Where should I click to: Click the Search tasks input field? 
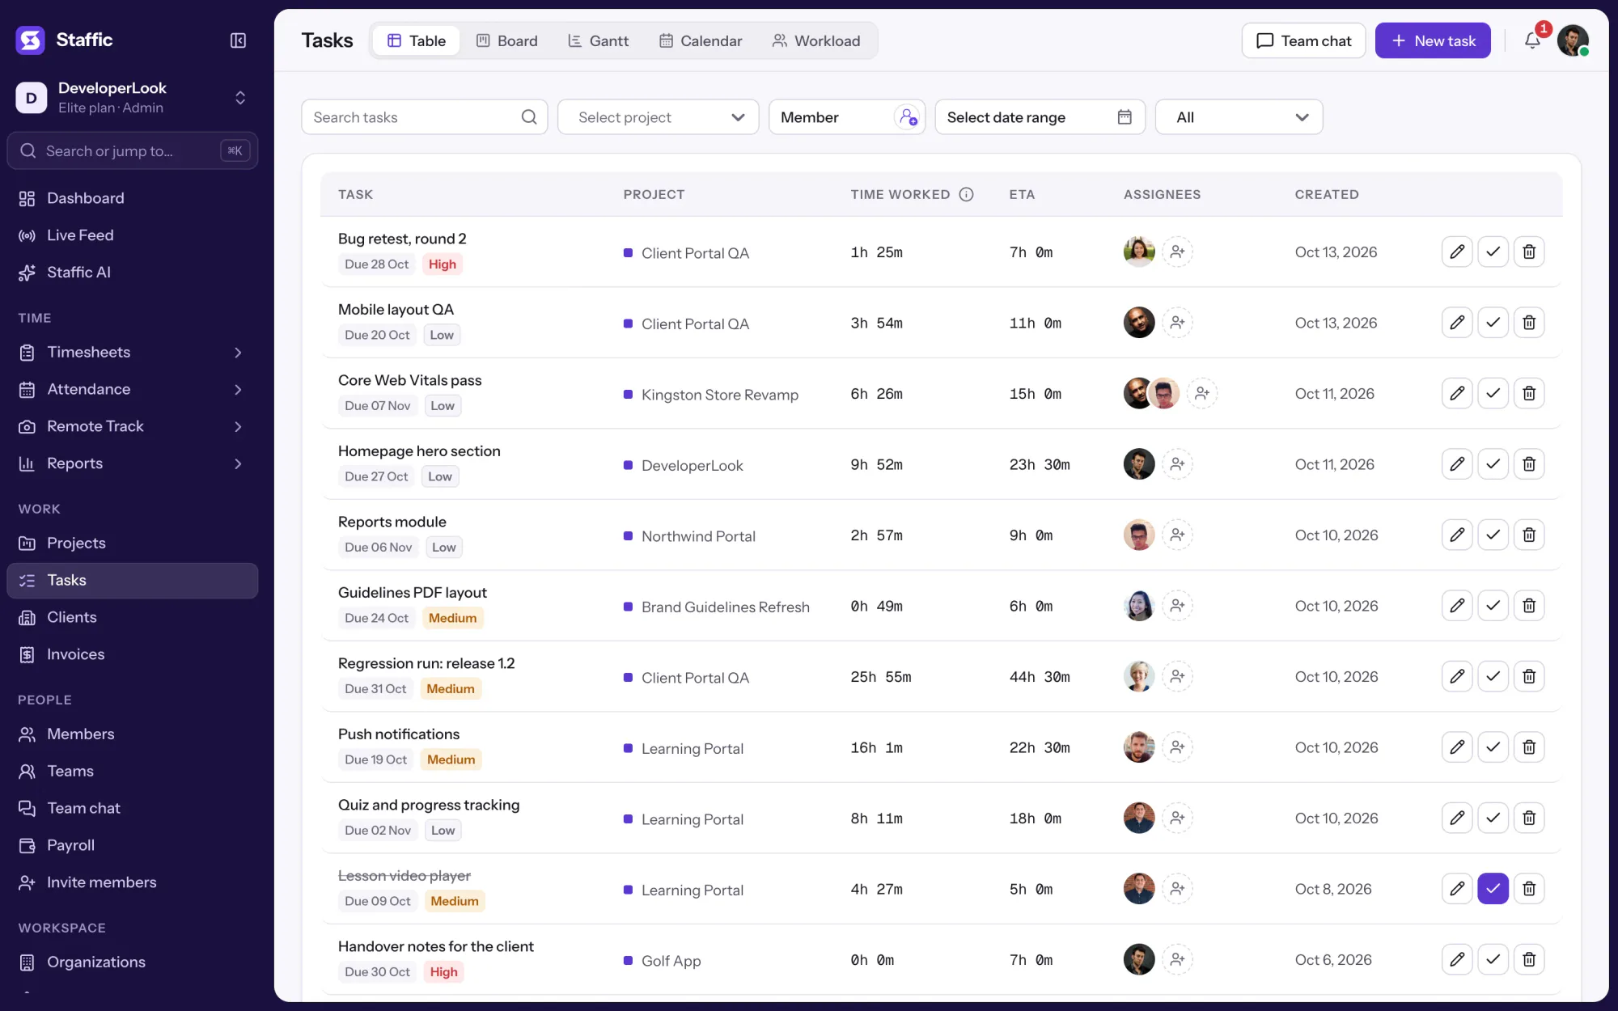(425, 117)
